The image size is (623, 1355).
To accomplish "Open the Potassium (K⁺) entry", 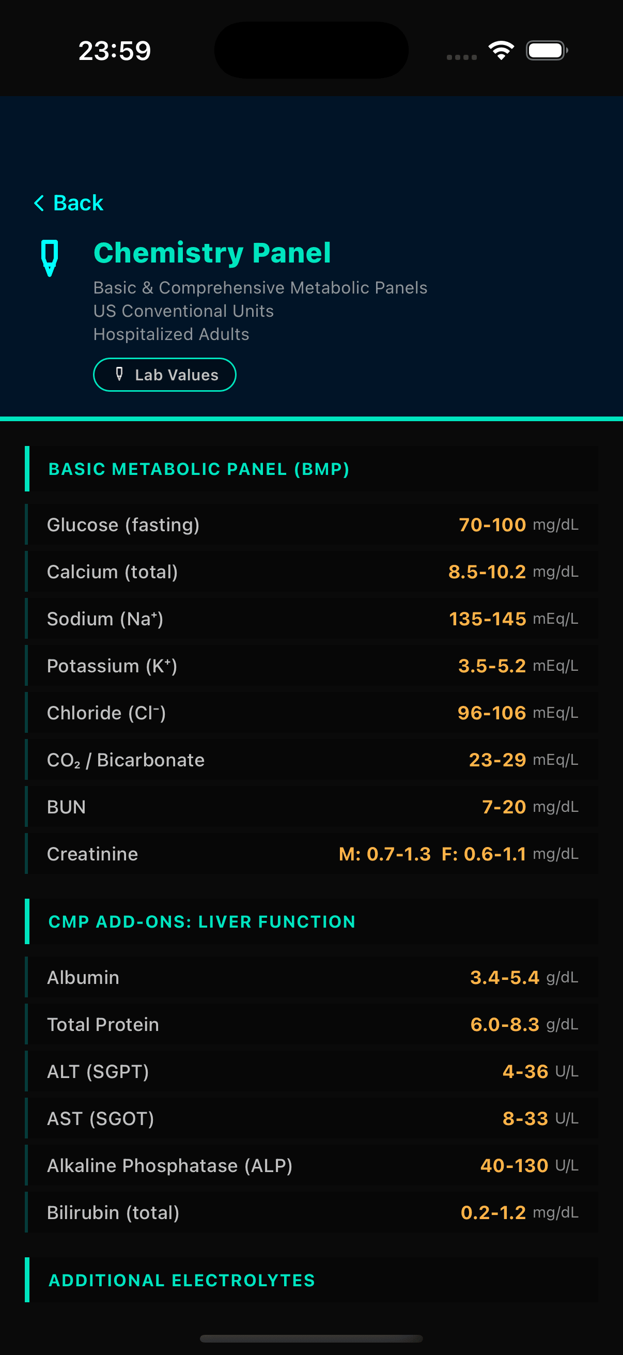I will point(311,666).
